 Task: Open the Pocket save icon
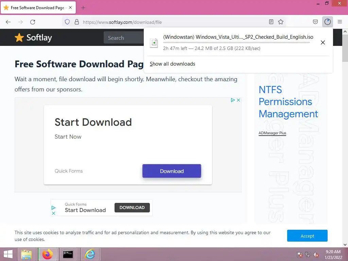tap(315, 22)
